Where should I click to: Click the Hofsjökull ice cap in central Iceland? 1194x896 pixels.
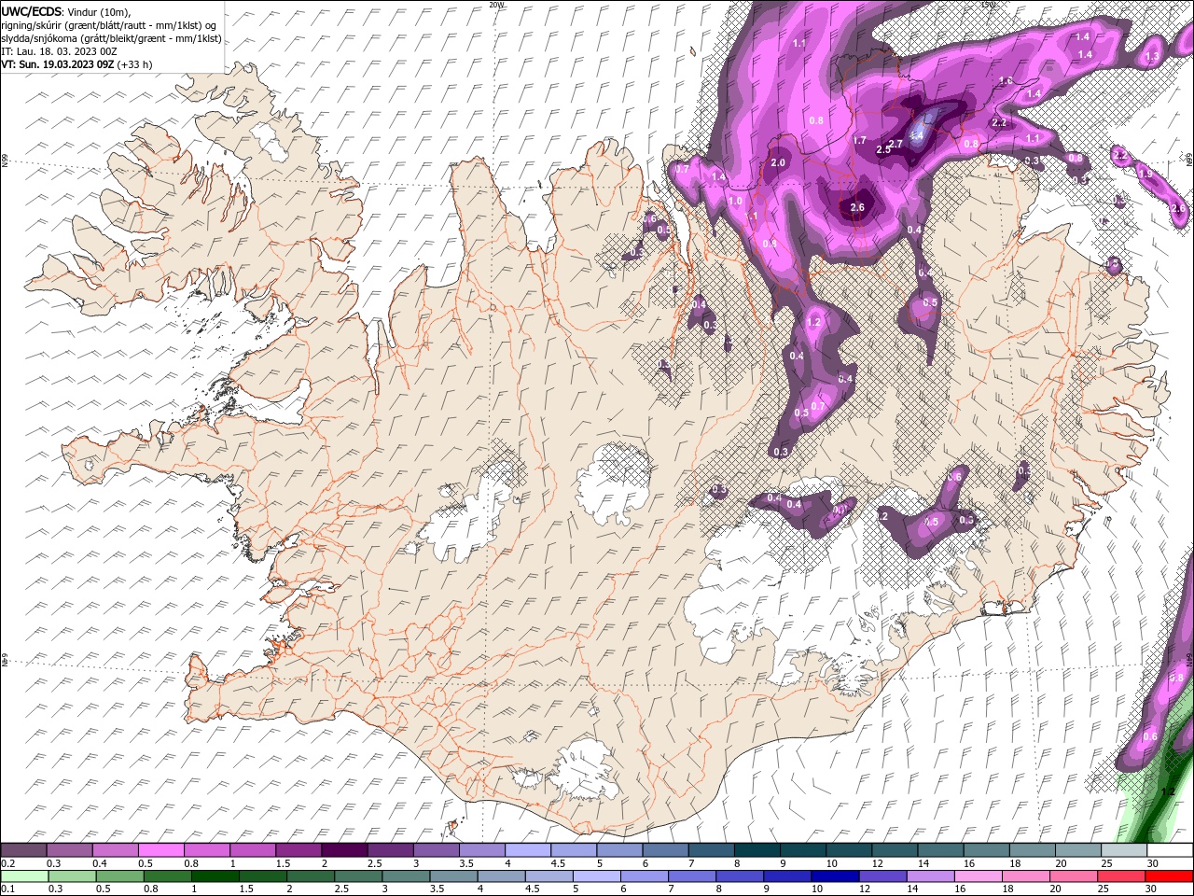tap(613, 483)
